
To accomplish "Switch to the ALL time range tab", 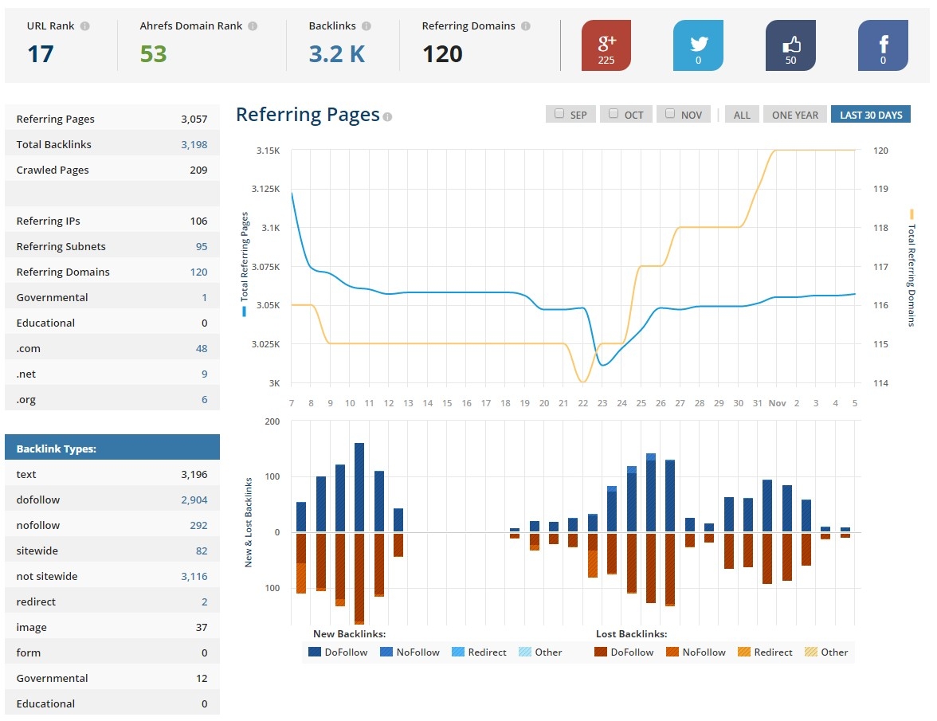I will (741, 114).
